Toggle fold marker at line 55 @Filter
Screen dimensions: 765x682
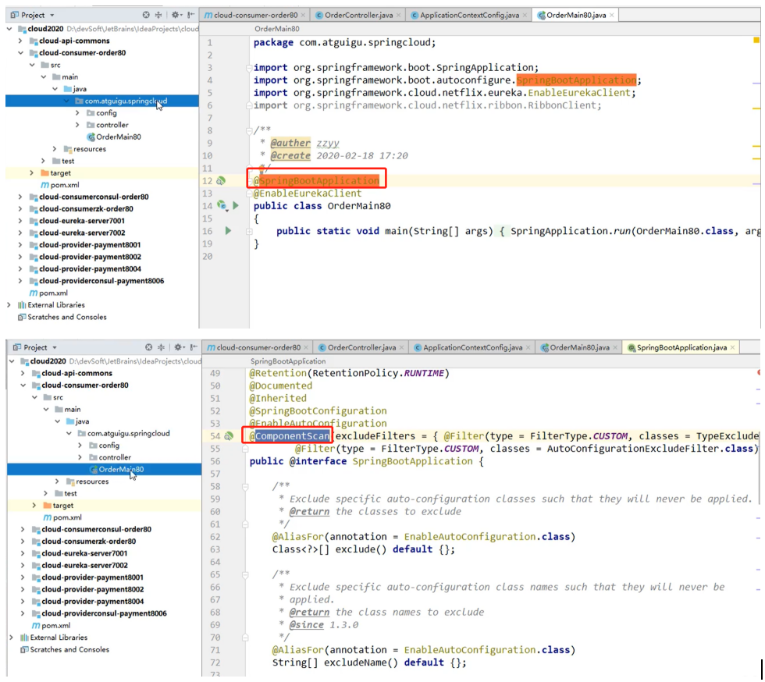[x=245, y=449]
